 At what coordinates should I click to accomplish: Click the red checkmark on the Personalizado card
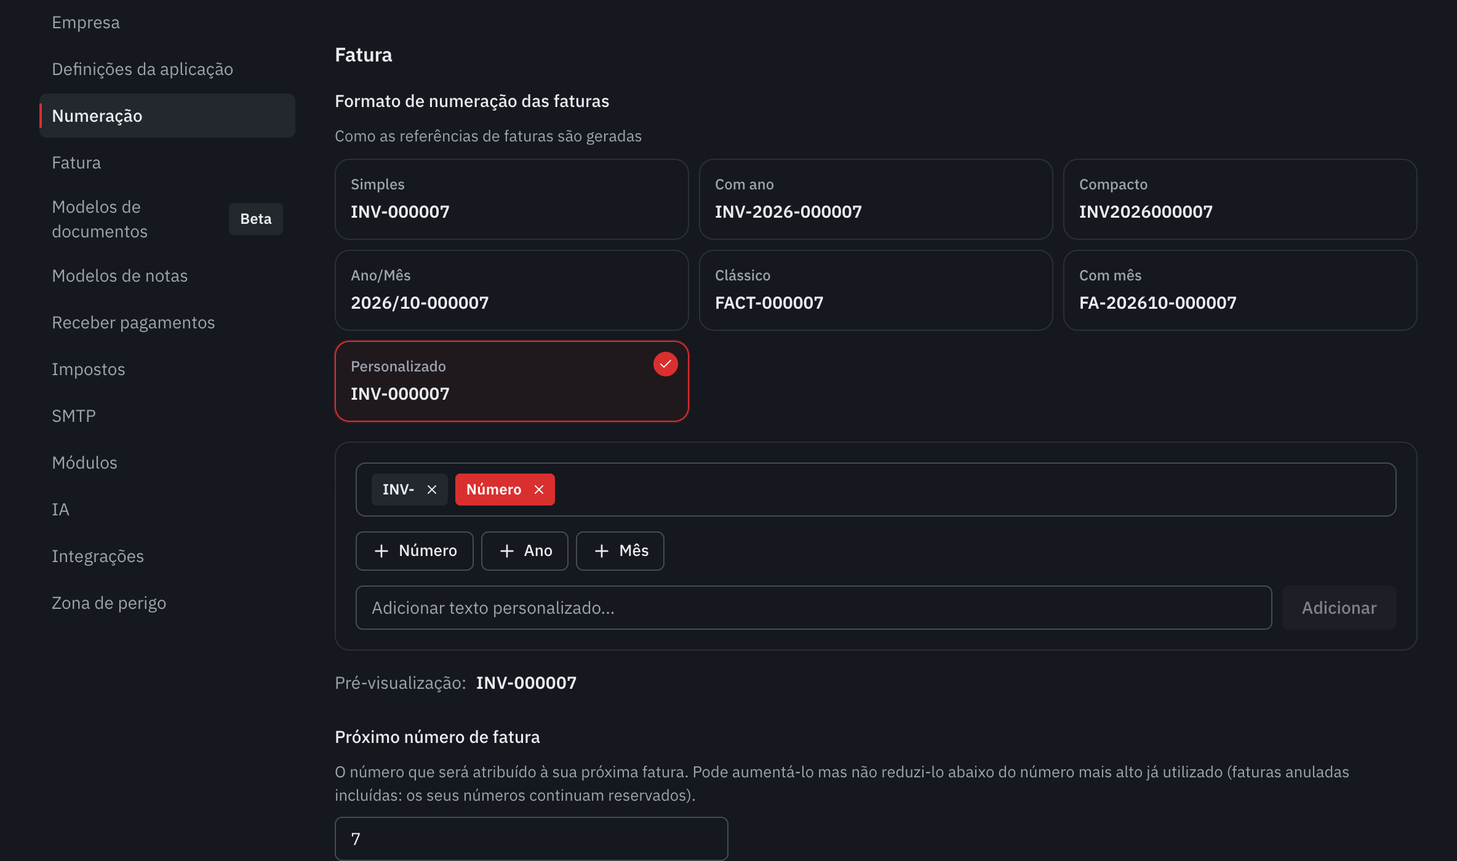pyautogui.click(x=665, y=364)
